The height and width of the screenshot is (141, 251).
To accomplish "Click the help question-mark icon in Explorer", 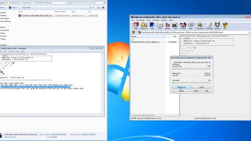I will point(103,7).
